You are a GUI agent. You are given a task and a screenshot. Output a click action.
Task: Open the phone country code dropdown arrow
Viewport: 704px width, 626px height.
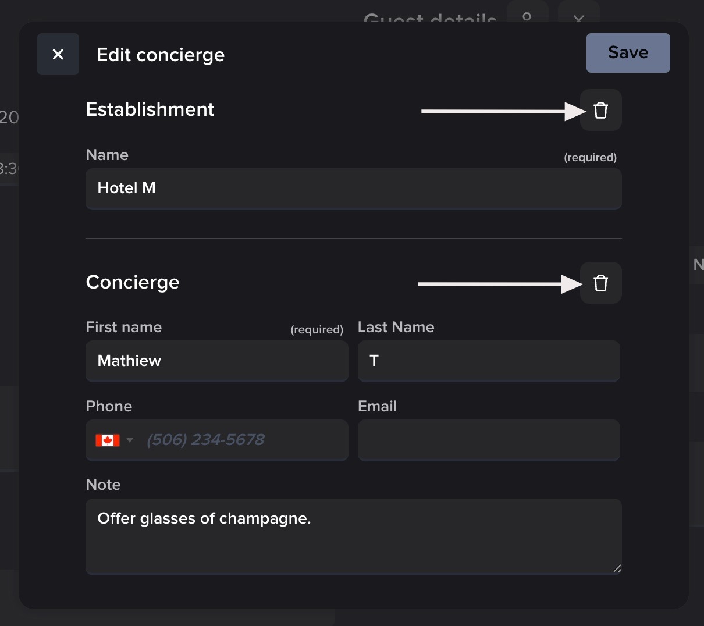click(130, 440)
